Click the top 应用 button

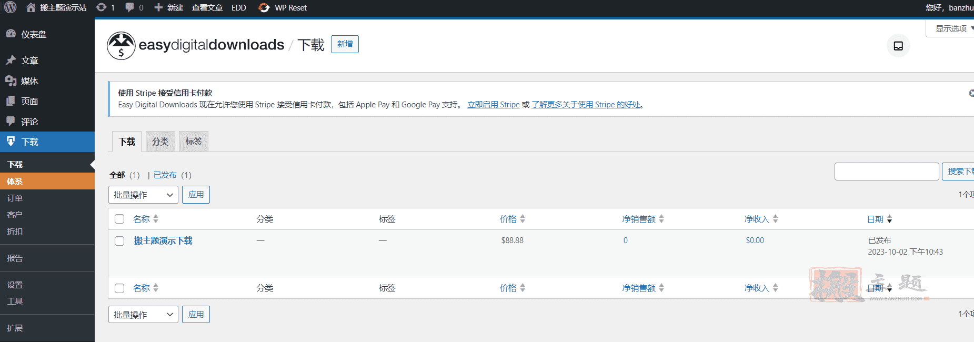pos(196,195)
